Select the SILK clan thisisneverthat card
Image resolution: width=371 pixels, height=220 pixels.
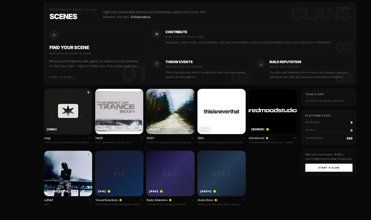click(x=221, y=111)
